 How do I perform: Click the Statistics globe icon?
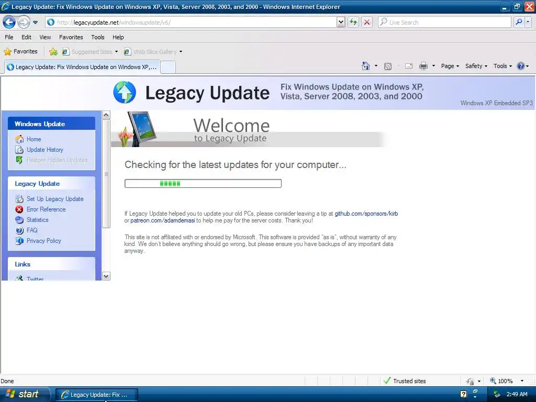pos(19,220)
